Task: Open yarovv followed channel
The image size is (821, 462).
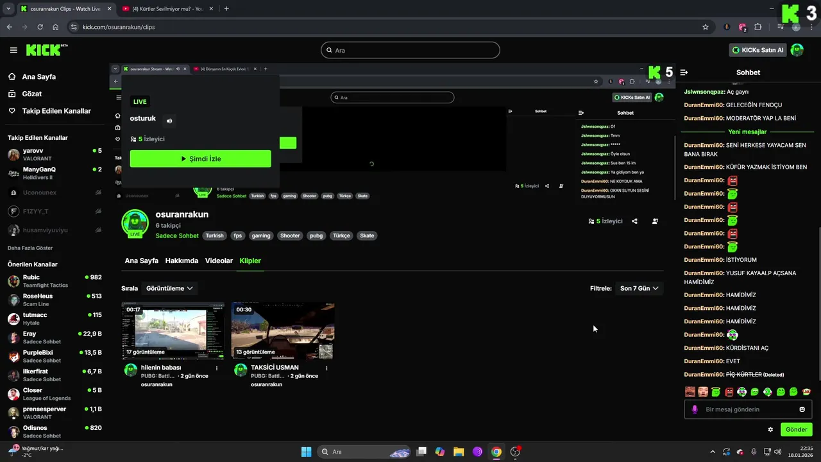Action: point(55,155)
